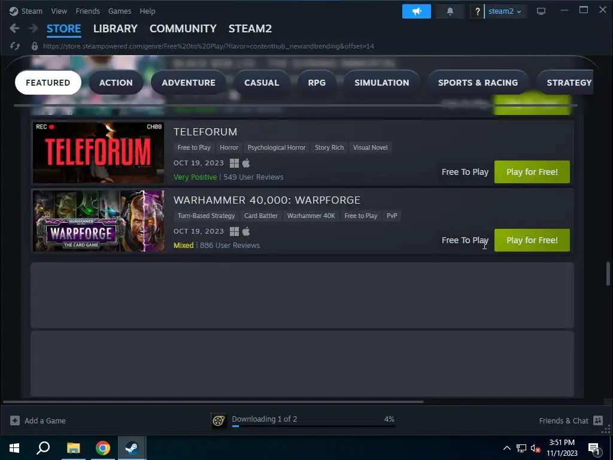The image size is (613, 460).
Task: Click the downloading game icon in the bottom bar
Action: 219,420
